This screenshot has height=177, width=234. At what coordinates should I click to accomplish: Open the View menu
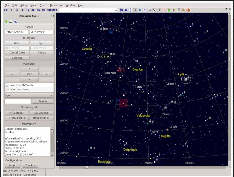pyautogui.click(x=34, y=5)
